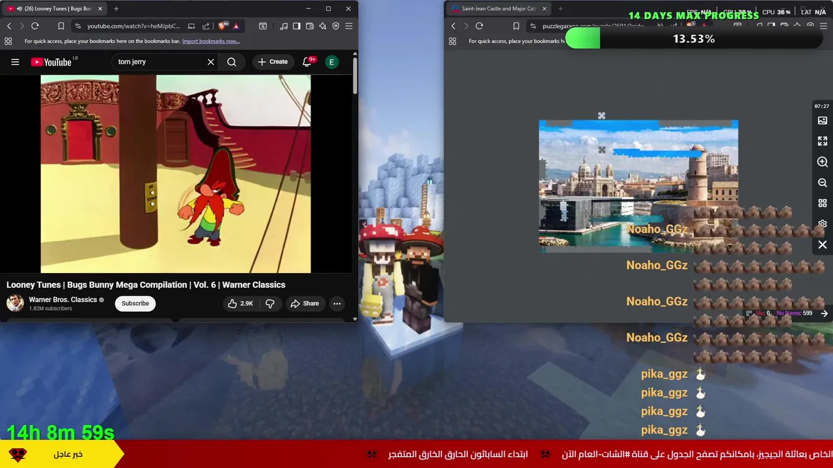Open apps grid icon in puzzle window bookmarks bar
The height and width of the screenshot is (468, 833).
(452, 41)
